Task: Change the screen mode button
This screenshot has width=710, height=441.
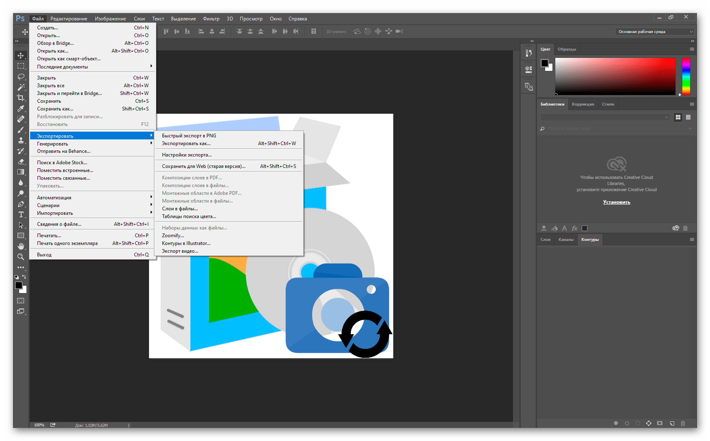Action: pos(21,311)
